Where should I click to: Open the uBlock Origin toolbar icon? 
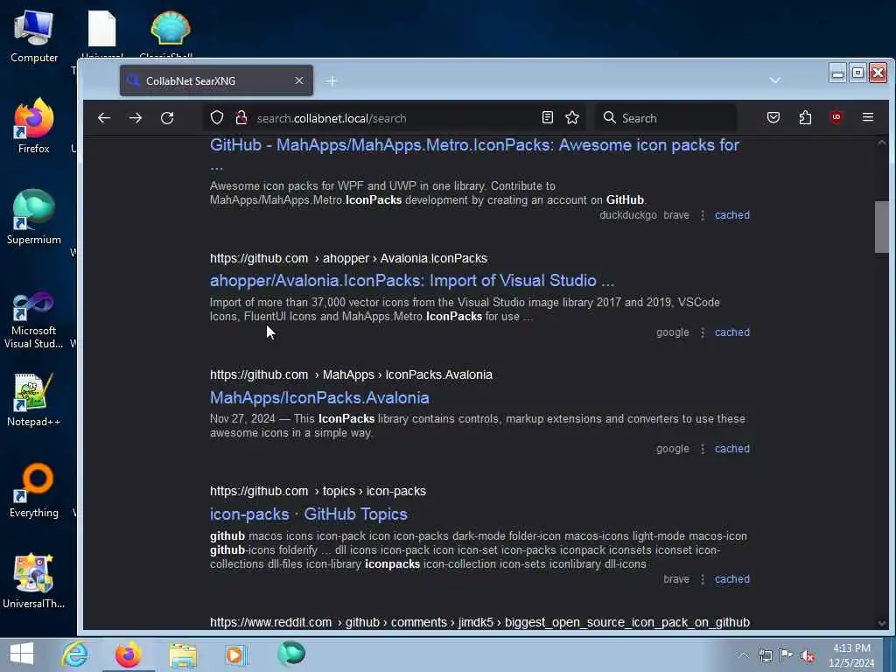836,118
